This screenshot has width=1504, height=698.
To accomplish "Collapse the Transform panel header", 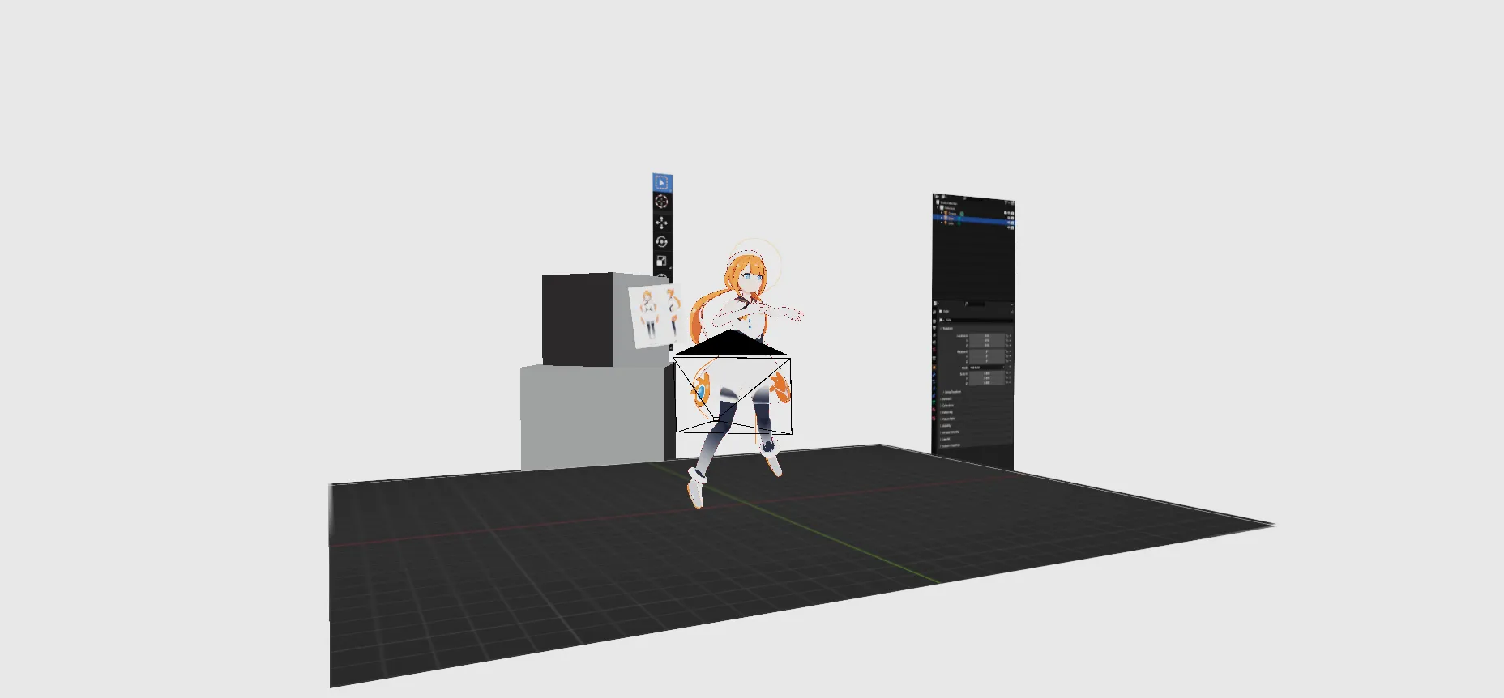I will (947, 329).
